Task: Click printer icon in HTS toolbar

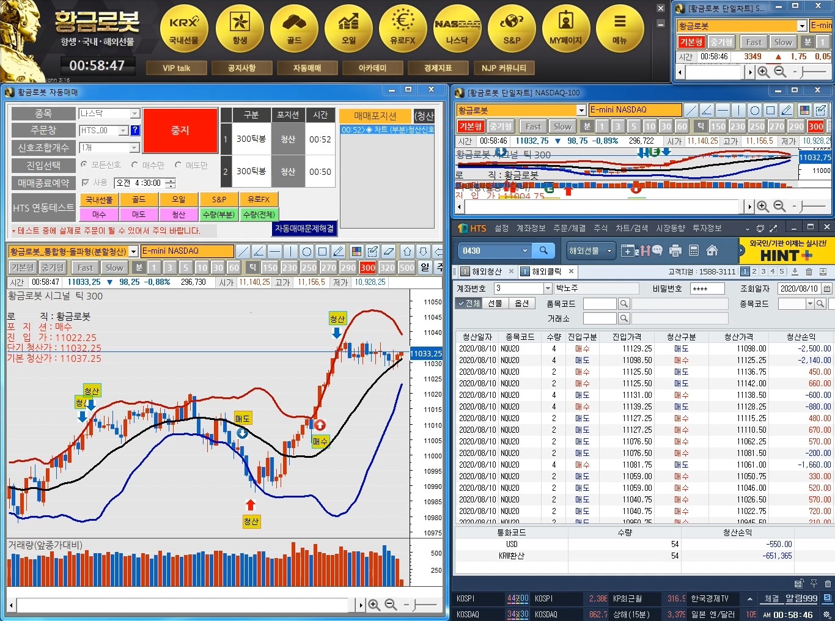Action: tap(675, 251)
